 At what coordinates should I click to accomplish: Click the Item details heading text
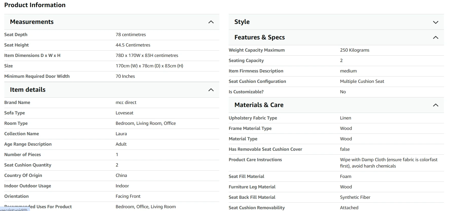click(28, 90)
